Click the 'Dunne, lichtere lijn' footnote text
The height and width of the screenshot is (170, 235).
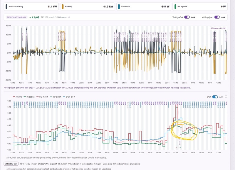[x=56, y=158]
